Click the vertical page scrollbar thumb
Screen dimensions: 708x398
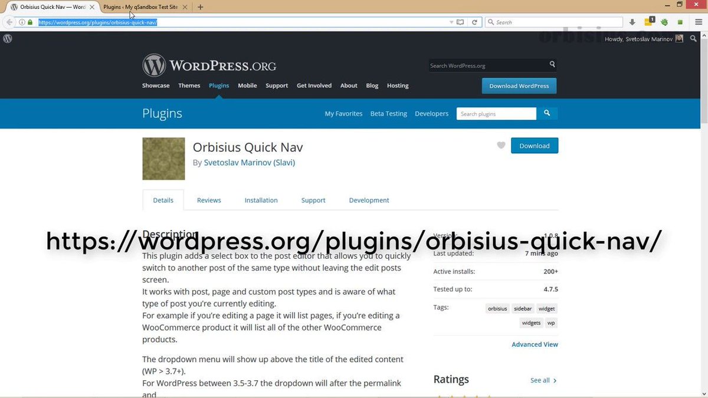(x=704, y=81)
